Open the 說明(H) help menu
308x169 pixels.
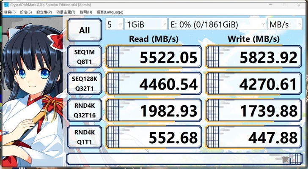[86, 12]
